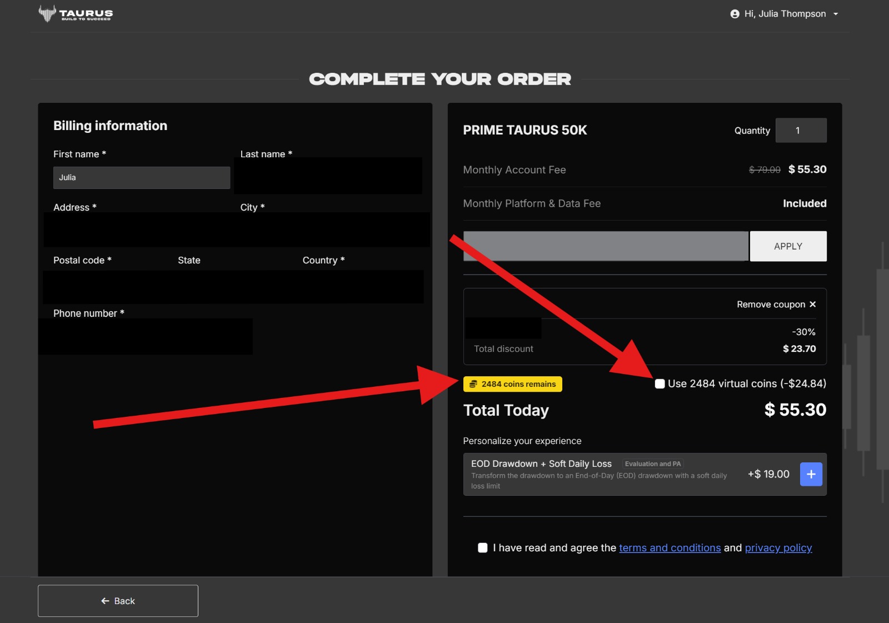Open the privacy policy link
889x623 pixels.
(778, 548)
